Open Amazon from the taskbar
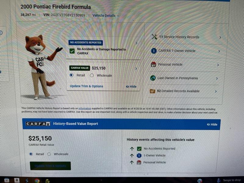The height and width of the screenshot is (183, 244). (x=17, y=180)
